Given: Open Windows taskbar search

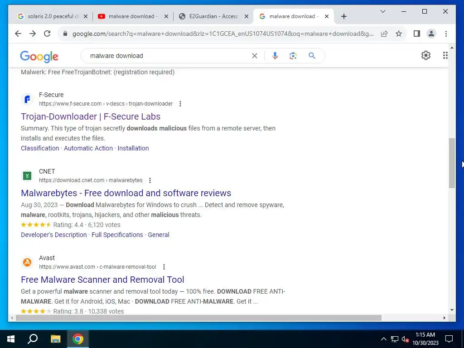Looking at the screenshot, I should pos(33,339).
